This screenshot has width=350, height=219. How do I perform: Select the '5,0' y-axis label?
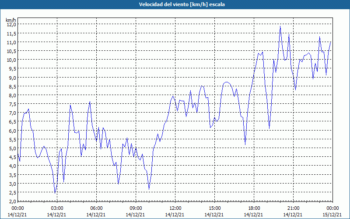tap(13, 148)
